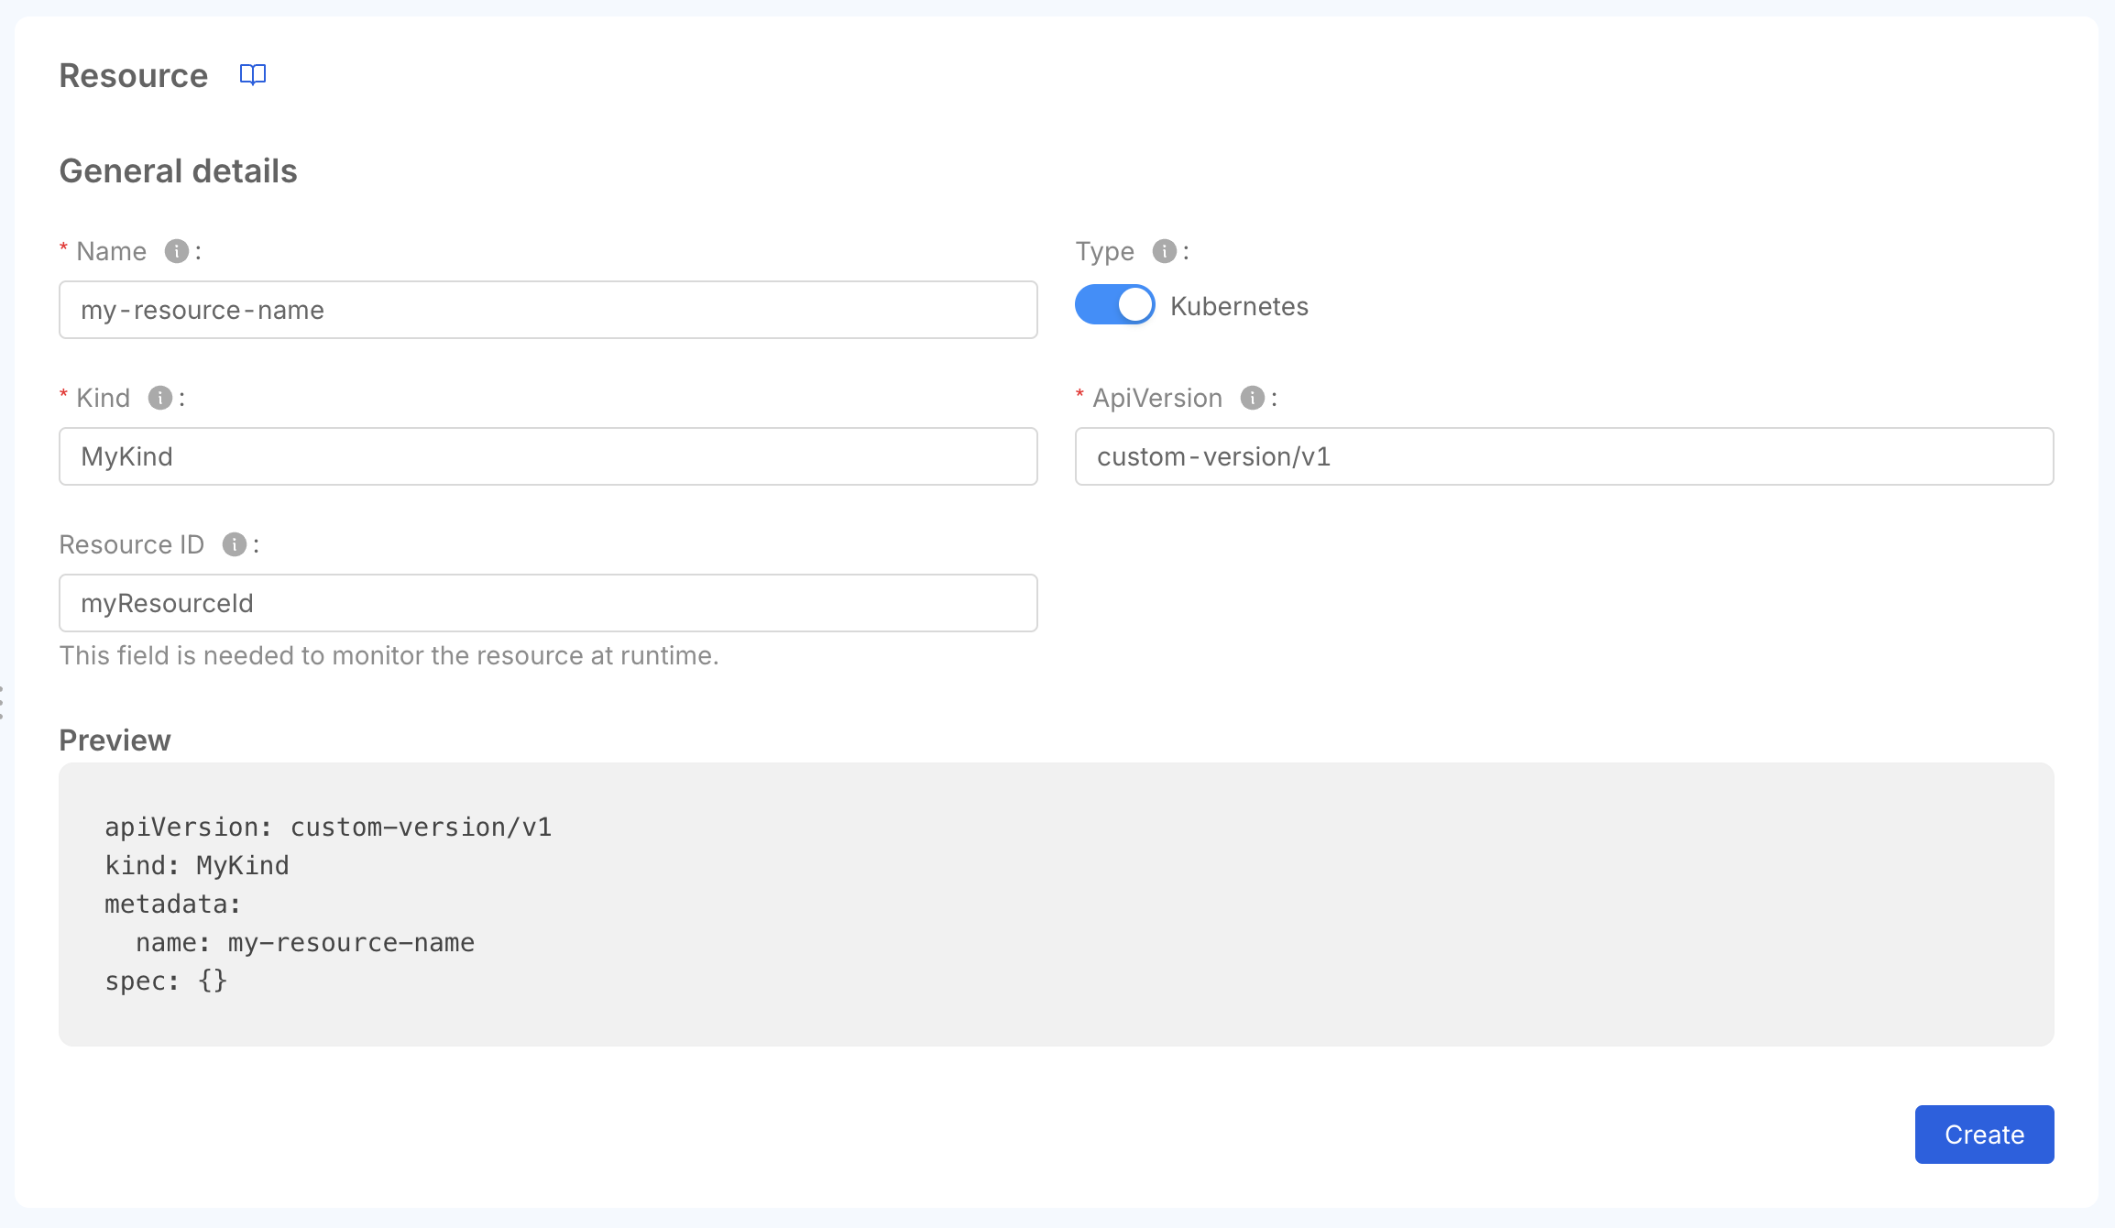This screenshot has width=2115, height=1228.
Task: Click the info icon next to Resource ID
Action: click(235, 544)
